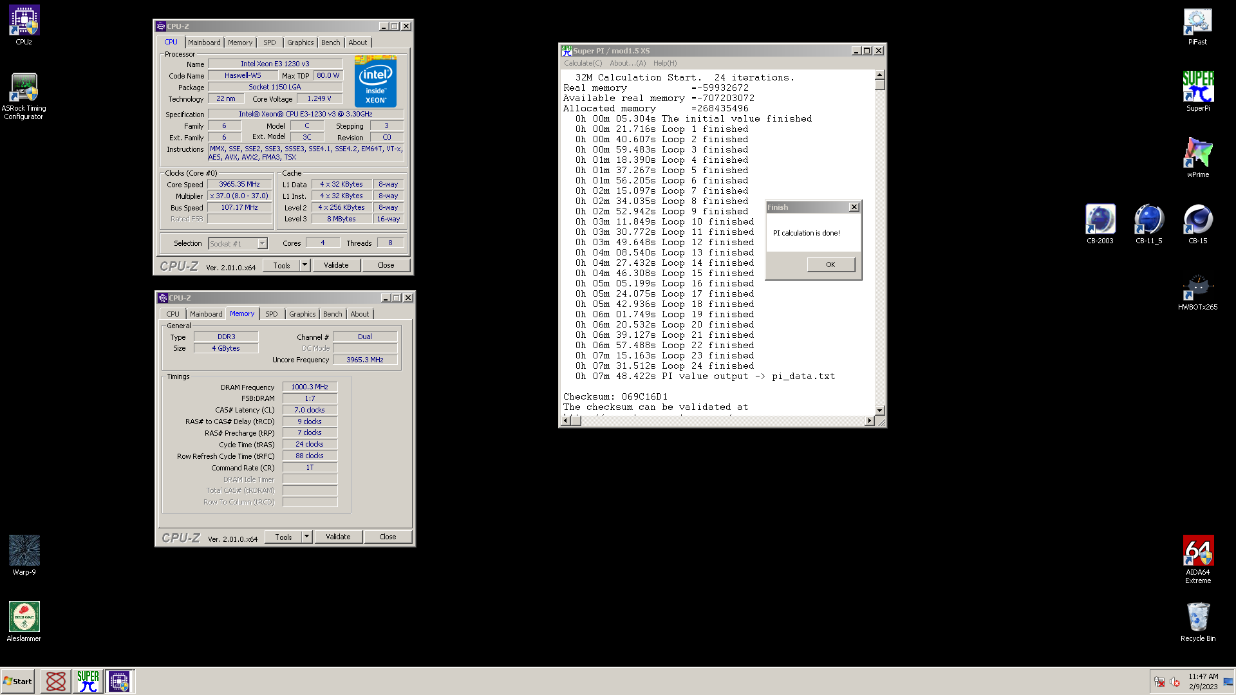Click the upper CPU-Z title bar icon
This screenshot has height=695, width=1236.
click(x=161, y=26)
